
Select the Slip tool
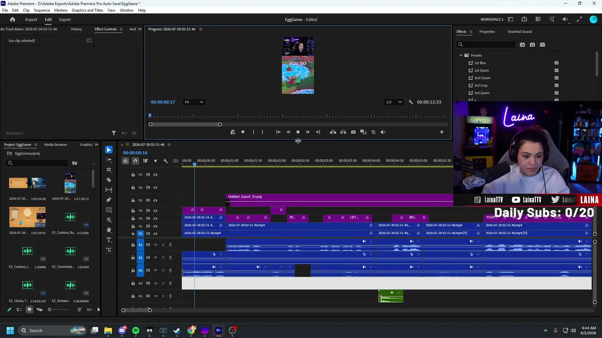point(109,190)
